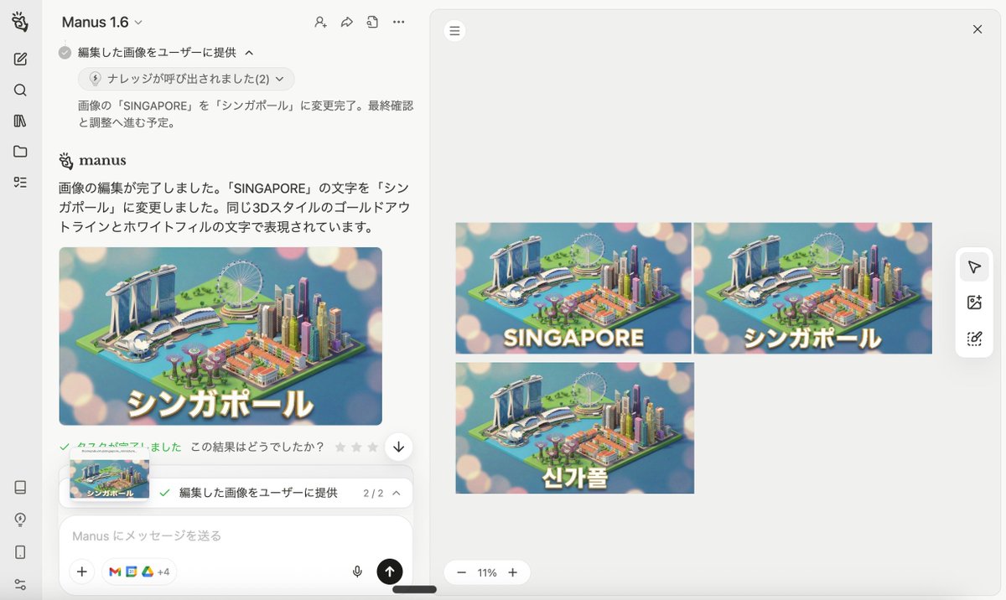Open the folder icon in left sidebar
This screenshot has height=600, width=1006.
pyautogui.click(x=20, y=152)
